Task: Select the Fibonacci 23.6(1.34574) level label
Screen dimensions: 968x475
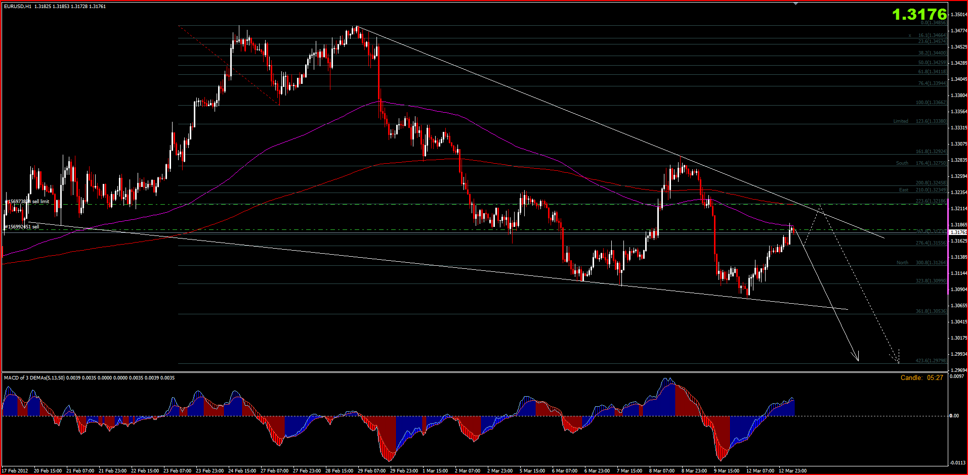Action: pos(932,41)
